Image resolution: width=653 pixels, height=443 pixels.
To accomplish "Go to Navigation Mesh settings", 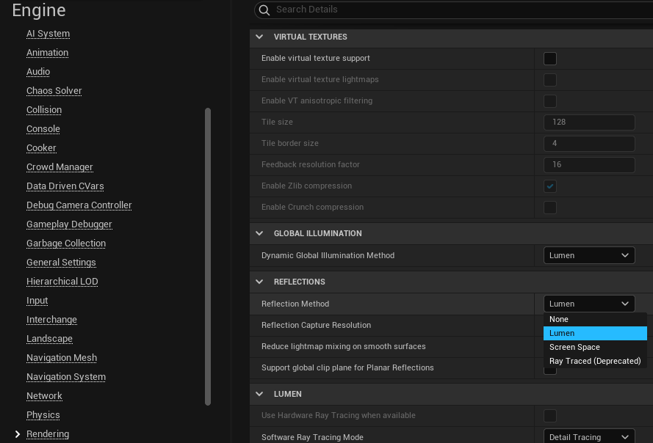I will tap(62, 358).
